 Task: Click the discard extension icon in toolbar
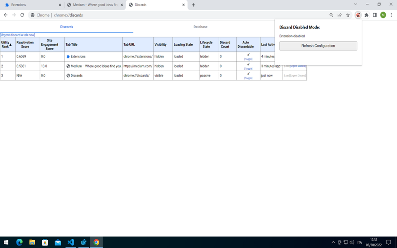[x=358, y=15]
